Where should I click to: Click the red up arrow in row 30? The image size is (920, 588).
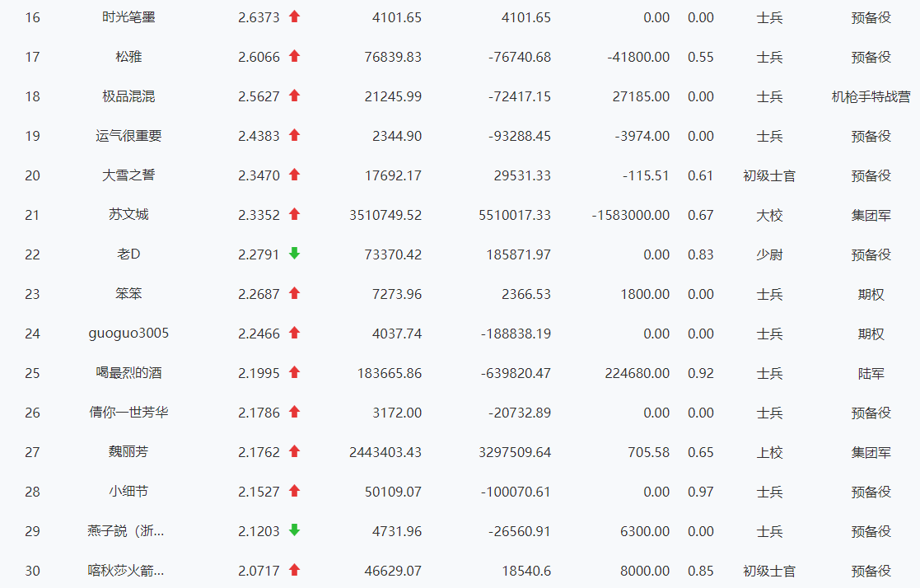(295, 570)
